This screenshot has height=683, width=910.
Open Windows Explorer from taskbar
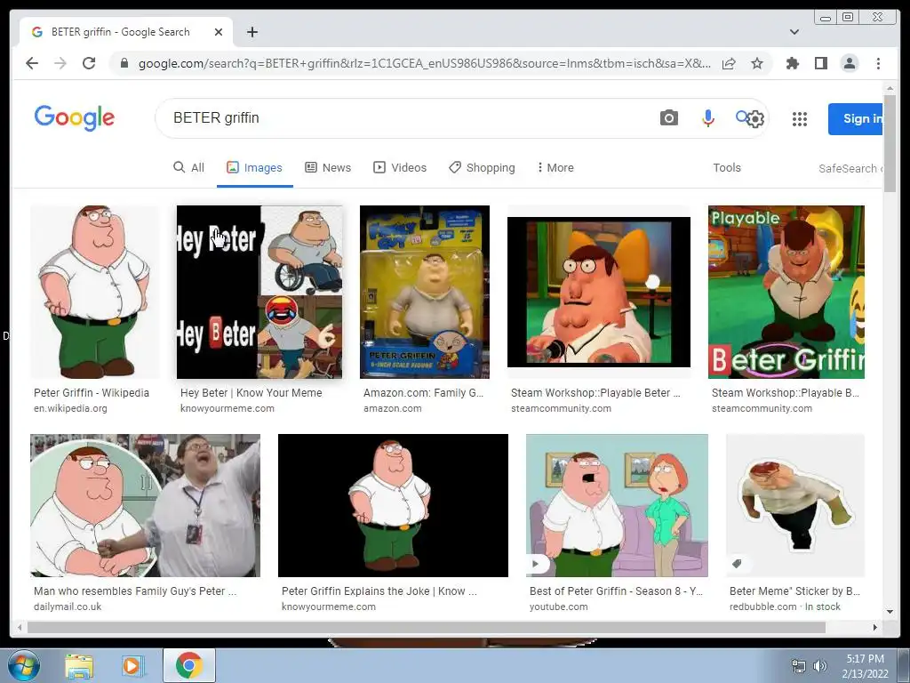79,666
